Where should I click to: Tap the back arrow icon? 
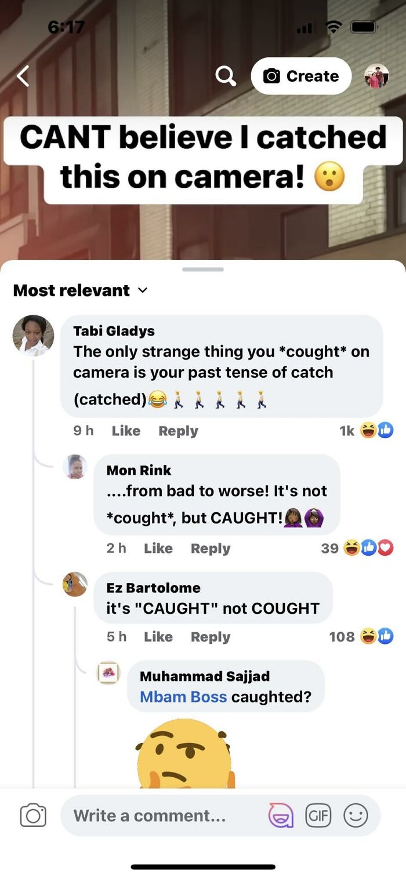click(23, 76)
